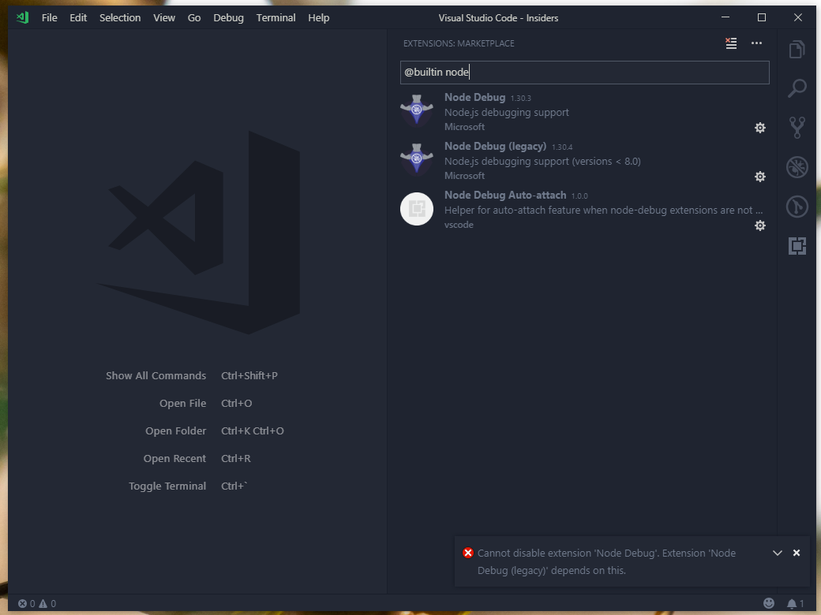Image resolution: width=821 pixels, height=615 pixels.
Task: Open gear menu for Node Debug Auto-attach
Action: coord(759,225)
